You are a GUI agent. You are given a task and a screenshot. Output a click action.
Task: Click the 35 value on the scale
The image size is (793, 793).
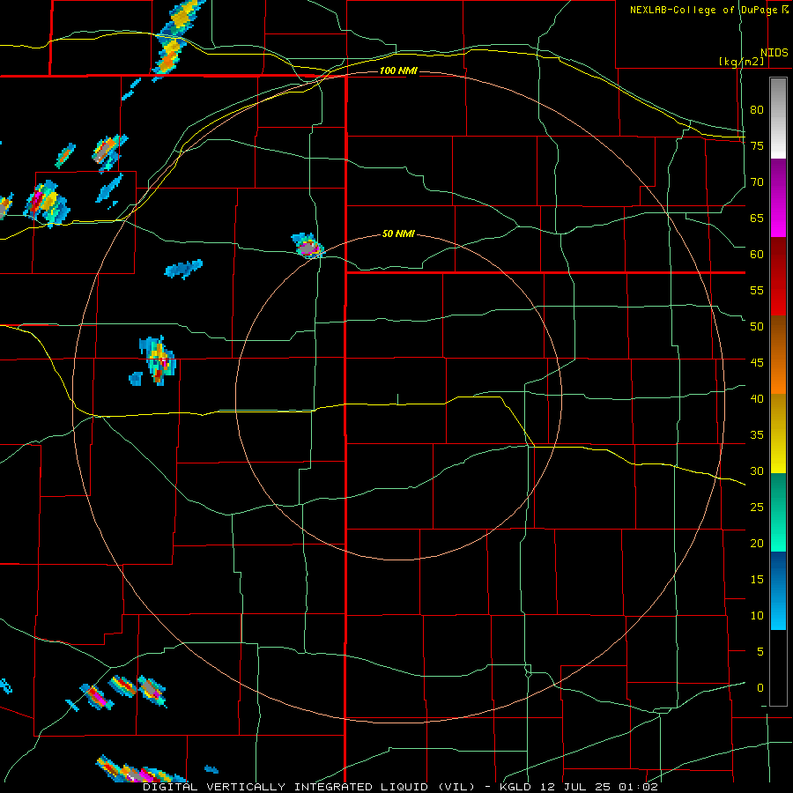pos(757,435)
